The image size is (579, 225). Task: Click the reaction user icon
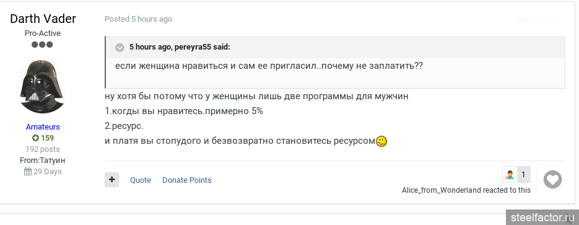pos(510,174)
